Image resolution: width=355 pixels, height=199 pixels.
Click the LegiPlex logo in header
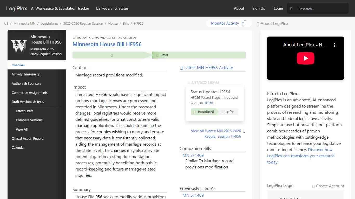(x=17, y=8)
